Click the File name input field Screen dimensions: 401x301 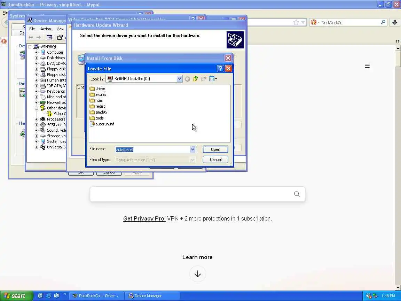click(152, 149)
